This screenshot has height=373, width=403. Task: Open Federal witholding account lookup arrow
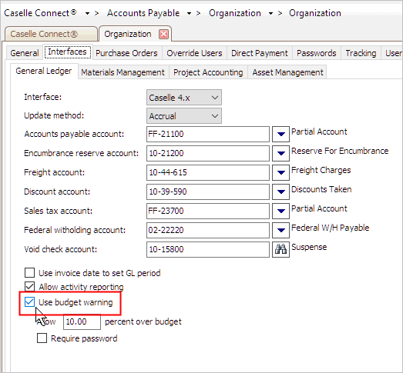click(280, 230)
